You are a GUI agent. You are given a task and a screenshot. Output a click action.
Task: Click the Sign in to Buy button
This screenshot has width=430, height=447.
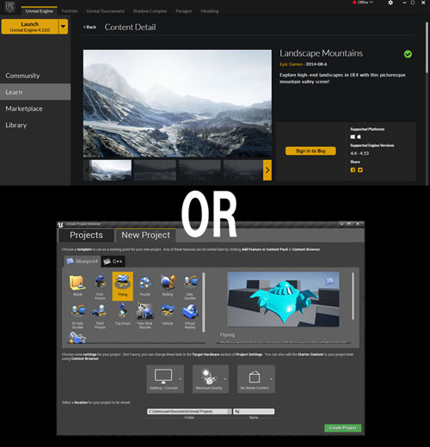point(310,151)
